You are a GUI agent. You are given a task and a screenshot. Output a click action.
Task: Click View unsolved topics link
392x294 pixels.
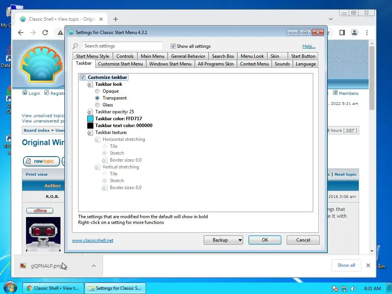tap(43, 116)
